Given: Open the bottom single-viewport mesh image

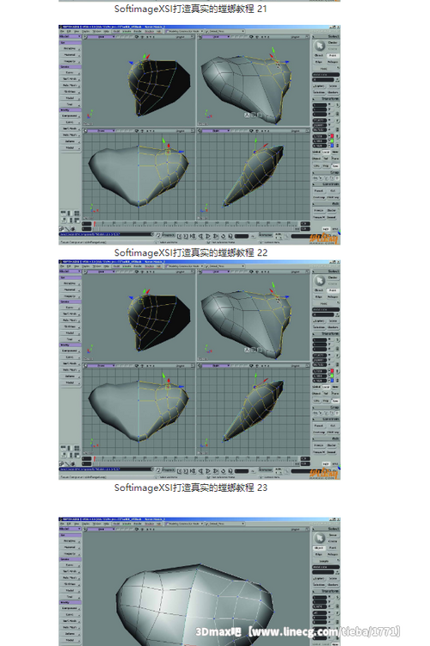Looking at the screenshot, I should pos(200,581).
